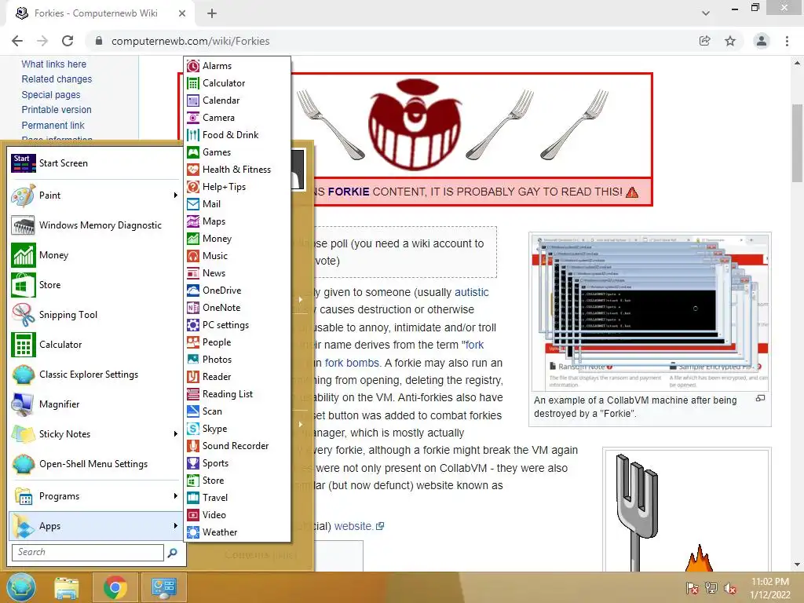
Task: Select Open-Shell Menu Settings
Action: [94, 464]
